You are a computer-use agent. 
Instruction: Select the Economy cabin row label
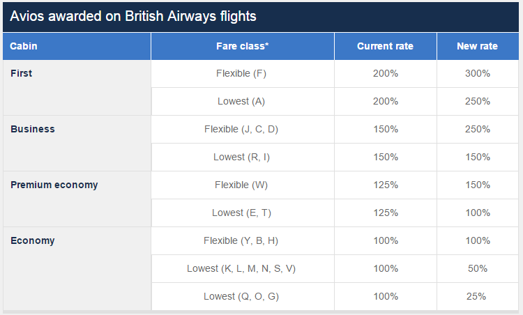point(33,240)
